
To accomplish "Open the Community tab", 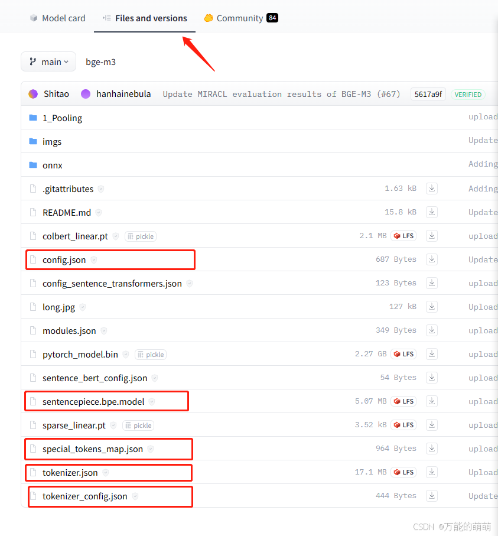I will click(x=240, y=18).
